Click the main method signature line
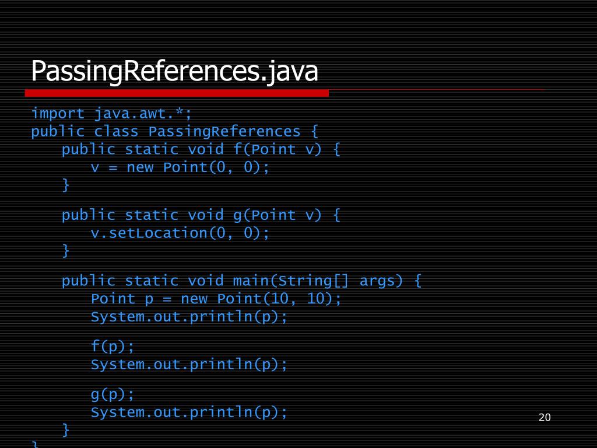The image size is (597, 448). (x=241, y=281)
